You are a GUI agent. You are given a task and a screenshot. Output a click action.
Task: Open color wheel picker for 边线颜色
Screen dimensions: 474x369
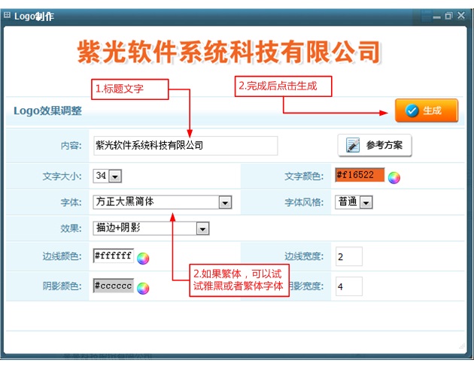tap(143, 258)
